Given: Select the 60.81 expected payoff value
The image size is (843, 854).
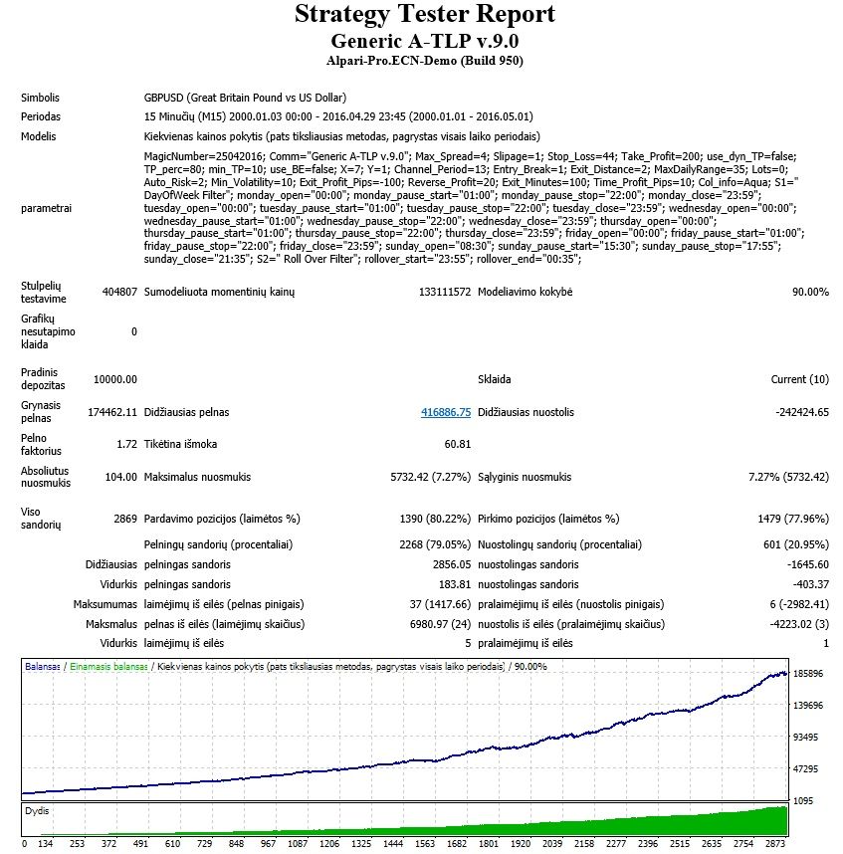Looking at the screenshot, I should click(x=458, y=444).
